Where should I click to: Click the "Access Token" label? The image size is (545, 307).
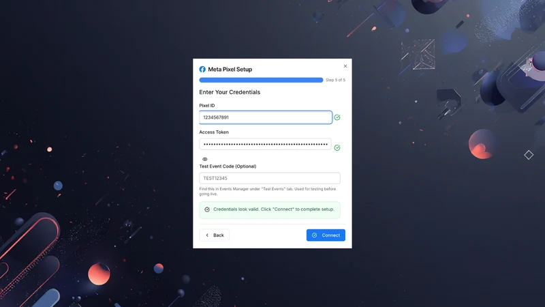click(214, 132)
